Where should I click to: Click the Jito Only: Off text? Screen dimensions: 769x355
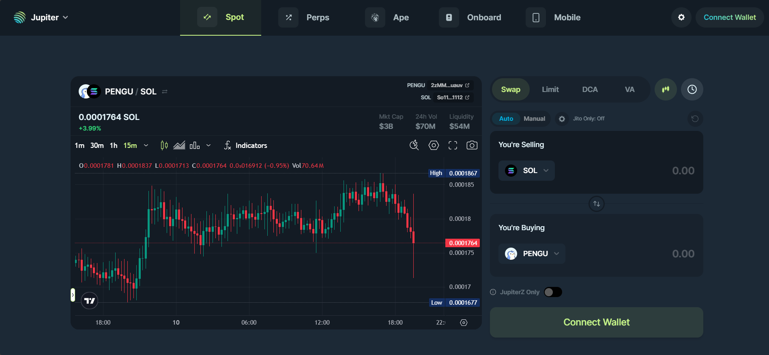tap(589, 119)
